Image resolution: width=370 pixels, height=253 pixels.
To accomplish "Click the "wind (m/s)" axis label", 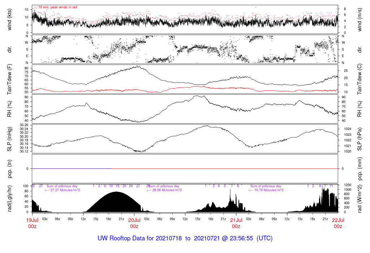I will (x=360, y=20).
